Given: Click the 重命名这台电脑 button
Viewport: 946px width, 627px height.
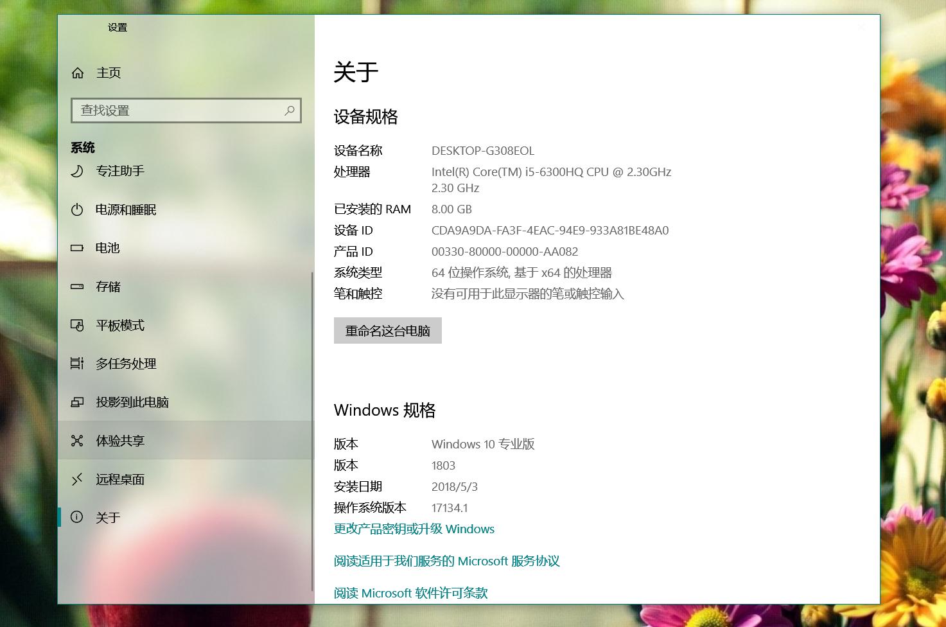Looking at the screenshot, I should 387,330.
